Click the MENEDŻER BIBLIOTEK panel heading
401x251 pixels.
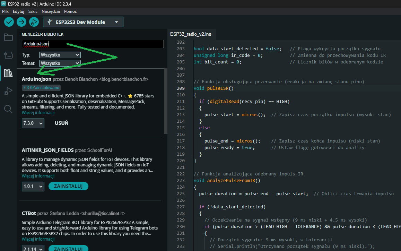43,34
